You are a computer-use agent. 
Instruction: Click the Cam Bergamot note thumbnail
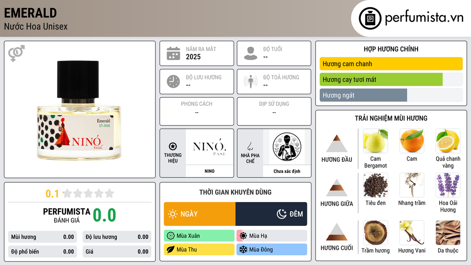(375, 141)
